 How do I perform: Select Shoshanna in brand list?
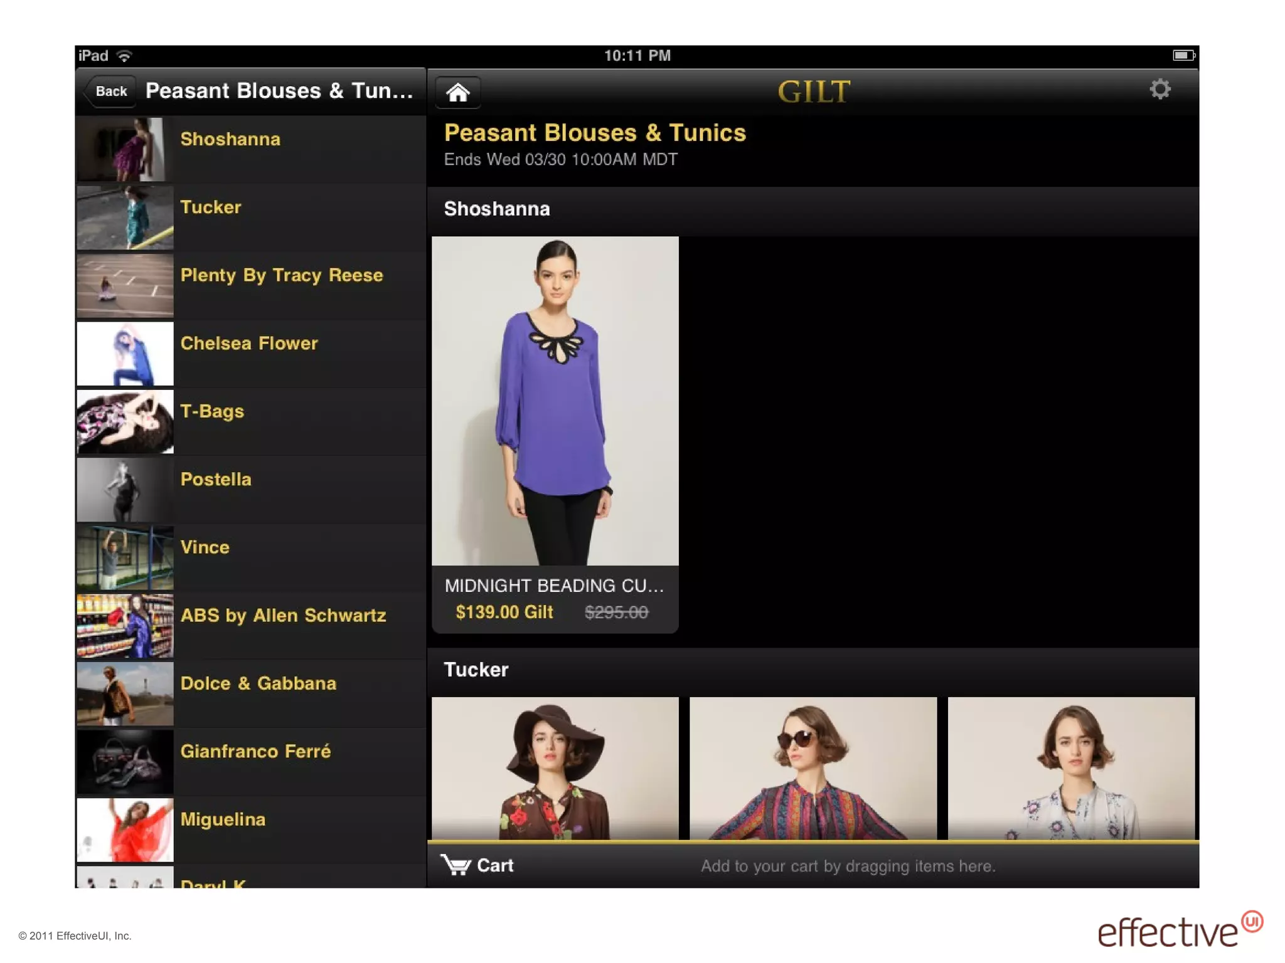click(230, 139)
